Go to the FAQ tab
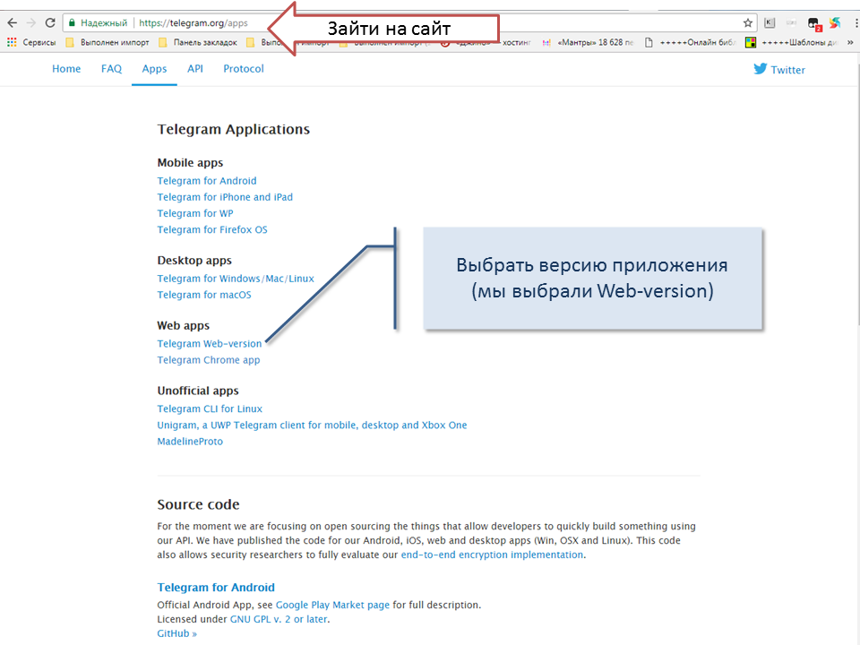 (x=111, y=69)
